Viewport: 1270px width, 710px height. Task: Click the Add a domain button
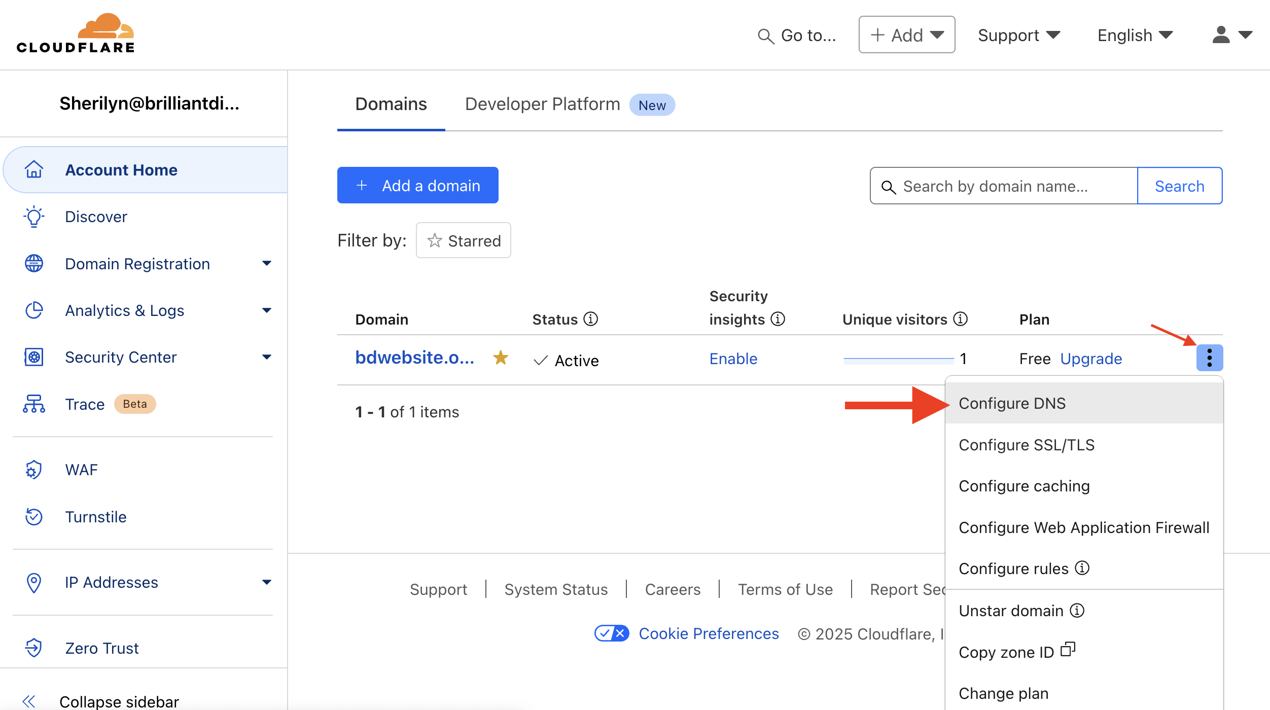tap(417, 186)
